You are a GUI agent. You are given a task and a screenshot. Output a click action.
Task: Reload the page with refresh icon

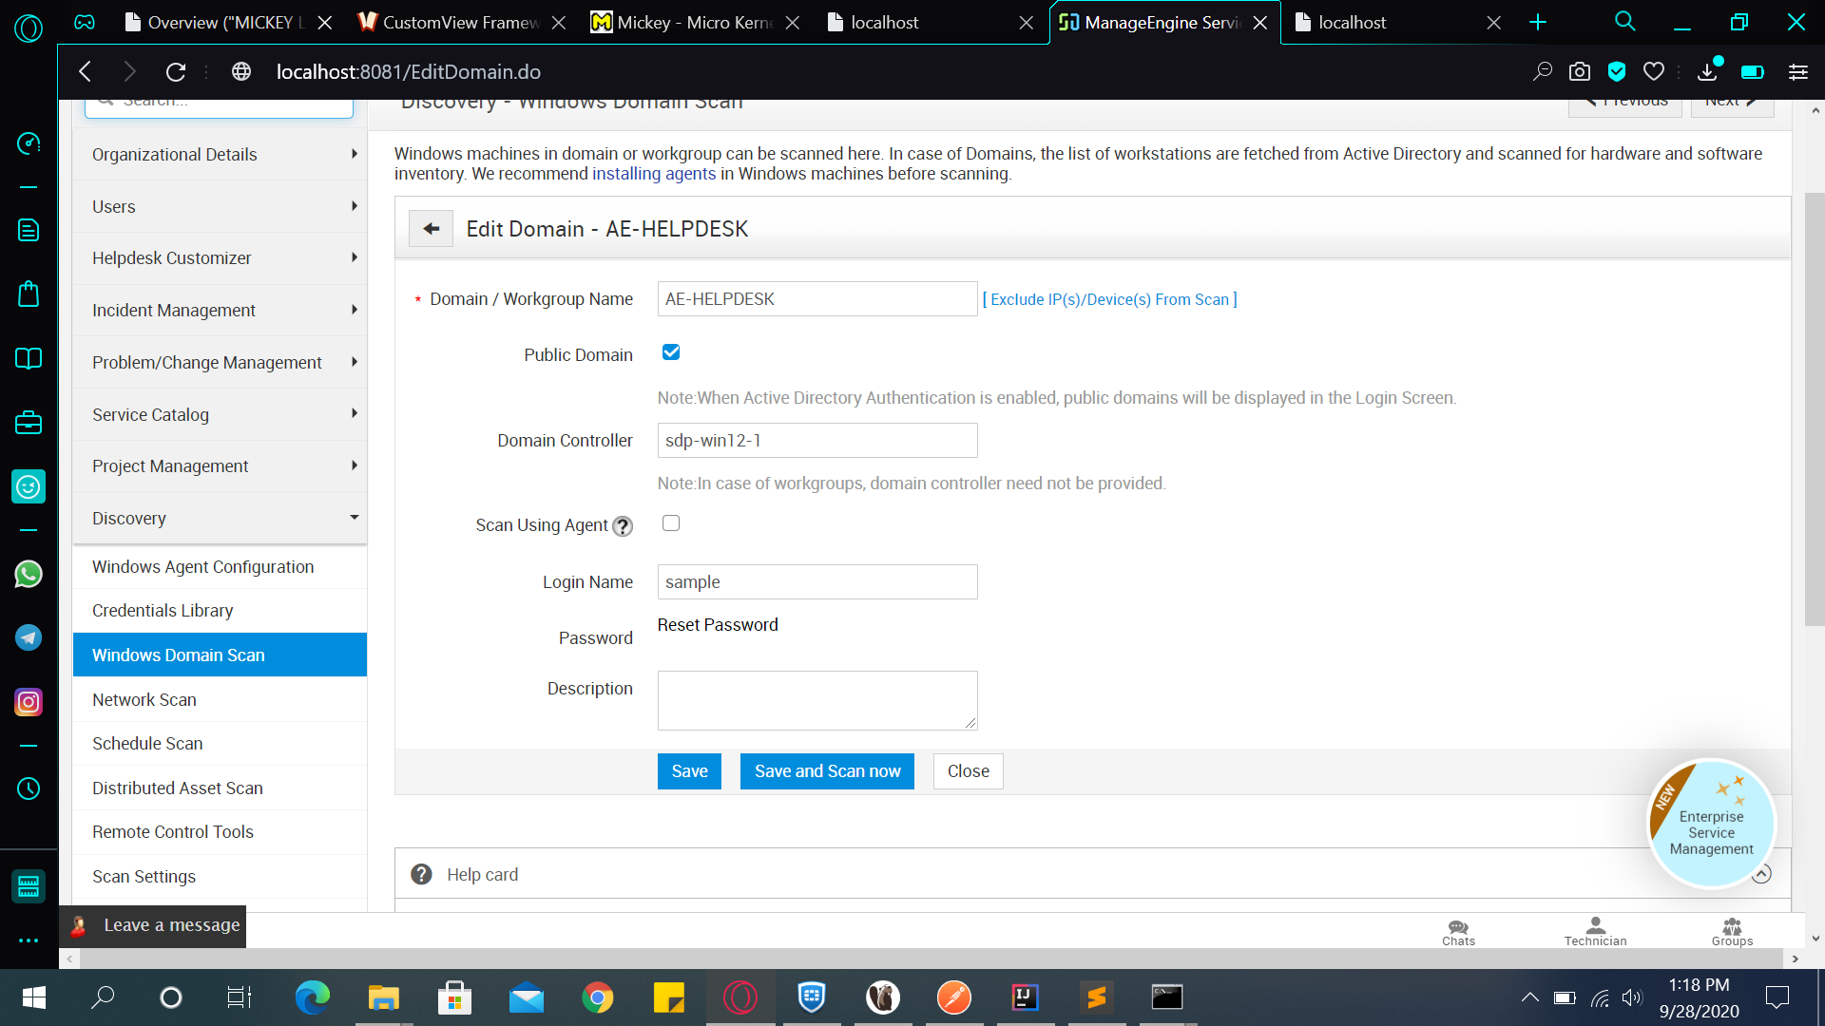(176, 72)
